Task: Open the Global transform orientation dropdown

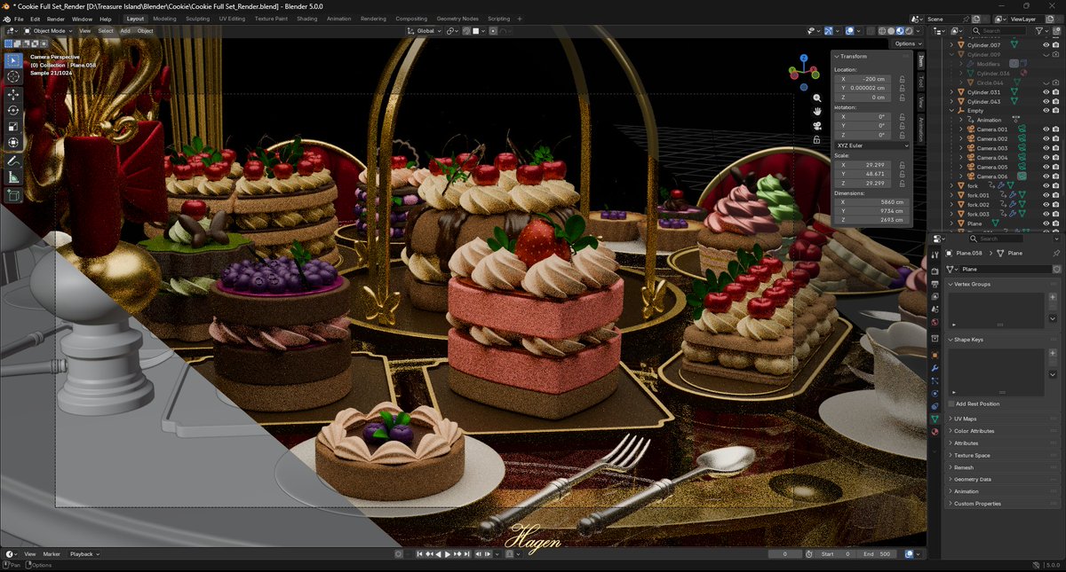Action: tap(426, 31)
